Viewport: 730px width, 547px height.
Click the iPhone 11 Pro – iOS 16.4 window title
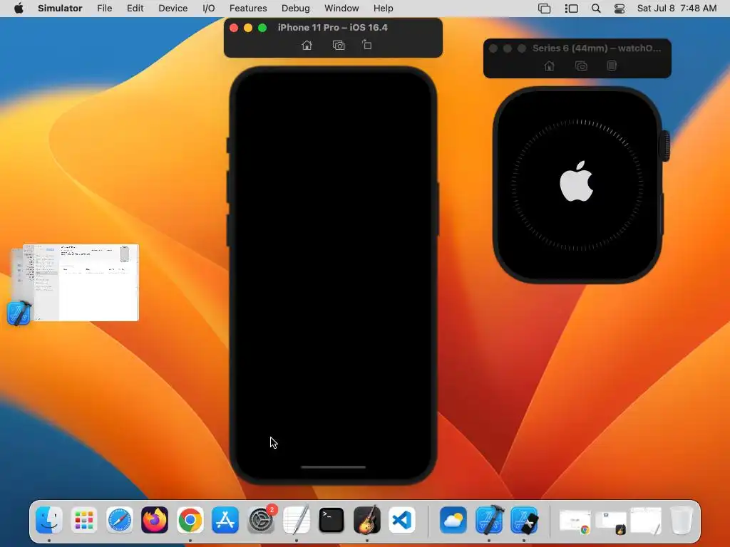tap(333, 28)
